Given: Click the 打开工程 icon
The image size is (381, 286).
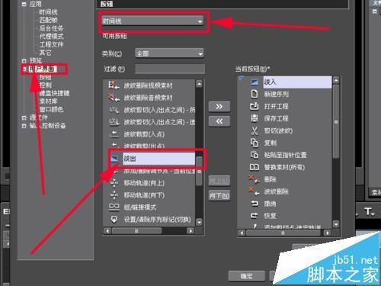Looking at the screenshot, I should tap(255, 106).
